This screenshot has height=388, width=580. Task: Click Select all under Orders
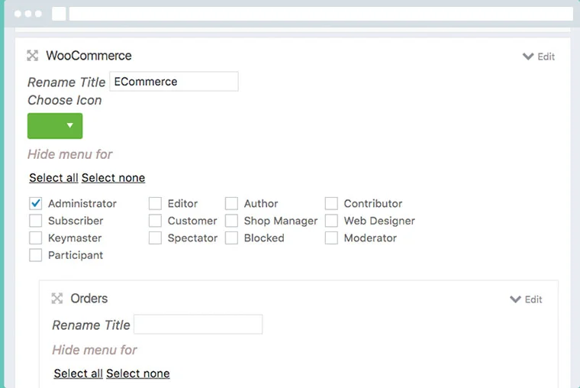78,373
